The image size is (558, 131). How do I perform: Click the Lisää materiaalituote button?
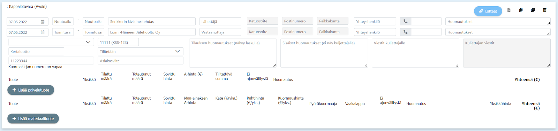click(33, 118)
